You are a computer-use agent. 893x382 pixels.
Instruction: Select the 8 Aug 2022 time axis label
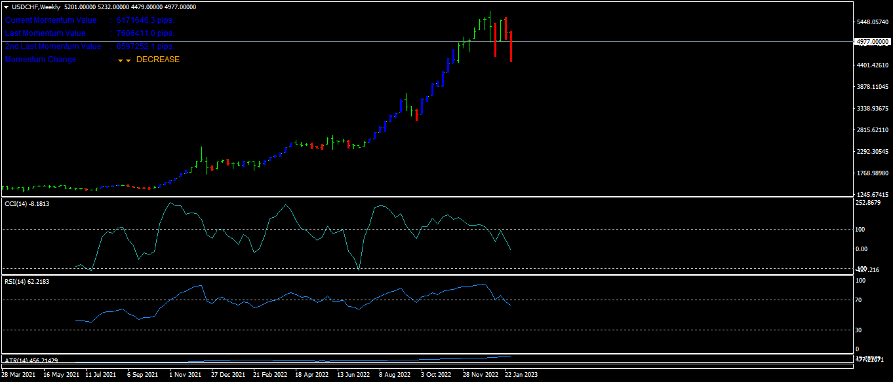395,375
